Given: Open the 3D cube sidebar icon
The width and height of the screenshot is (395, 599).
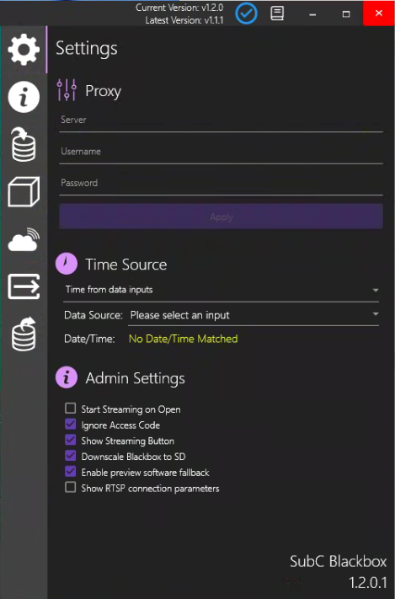Looking at the screenshot, I should tap(24, 192).
